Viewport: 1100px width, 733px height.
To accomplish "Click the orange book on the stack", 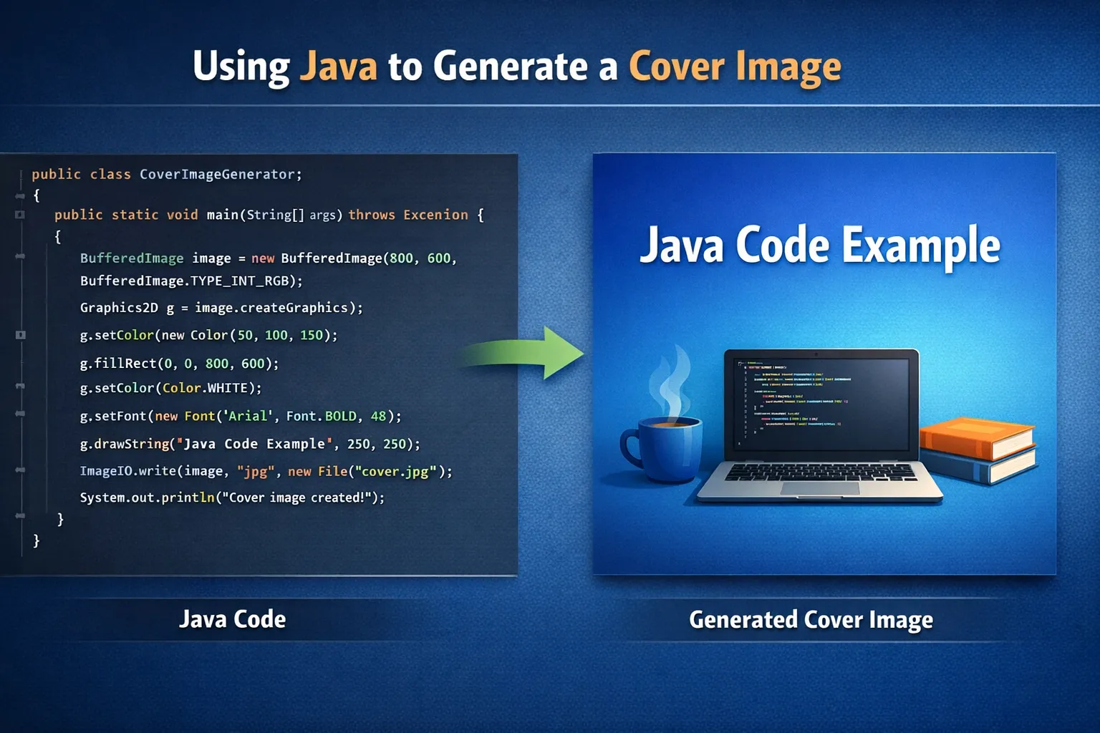I will pyautogui.click(x=976, y=437).
